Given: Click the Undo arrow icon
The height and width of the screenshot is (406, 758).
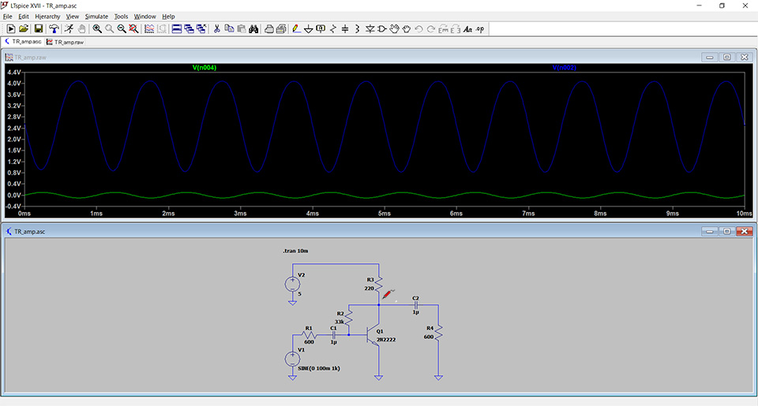Looking at the screenshot, I should coord(418,29).
